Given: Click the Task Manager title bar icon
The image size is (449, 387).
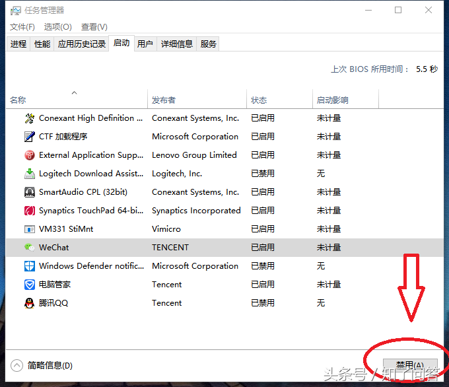Looking at the screenshot, I should (x=15, y=11).
